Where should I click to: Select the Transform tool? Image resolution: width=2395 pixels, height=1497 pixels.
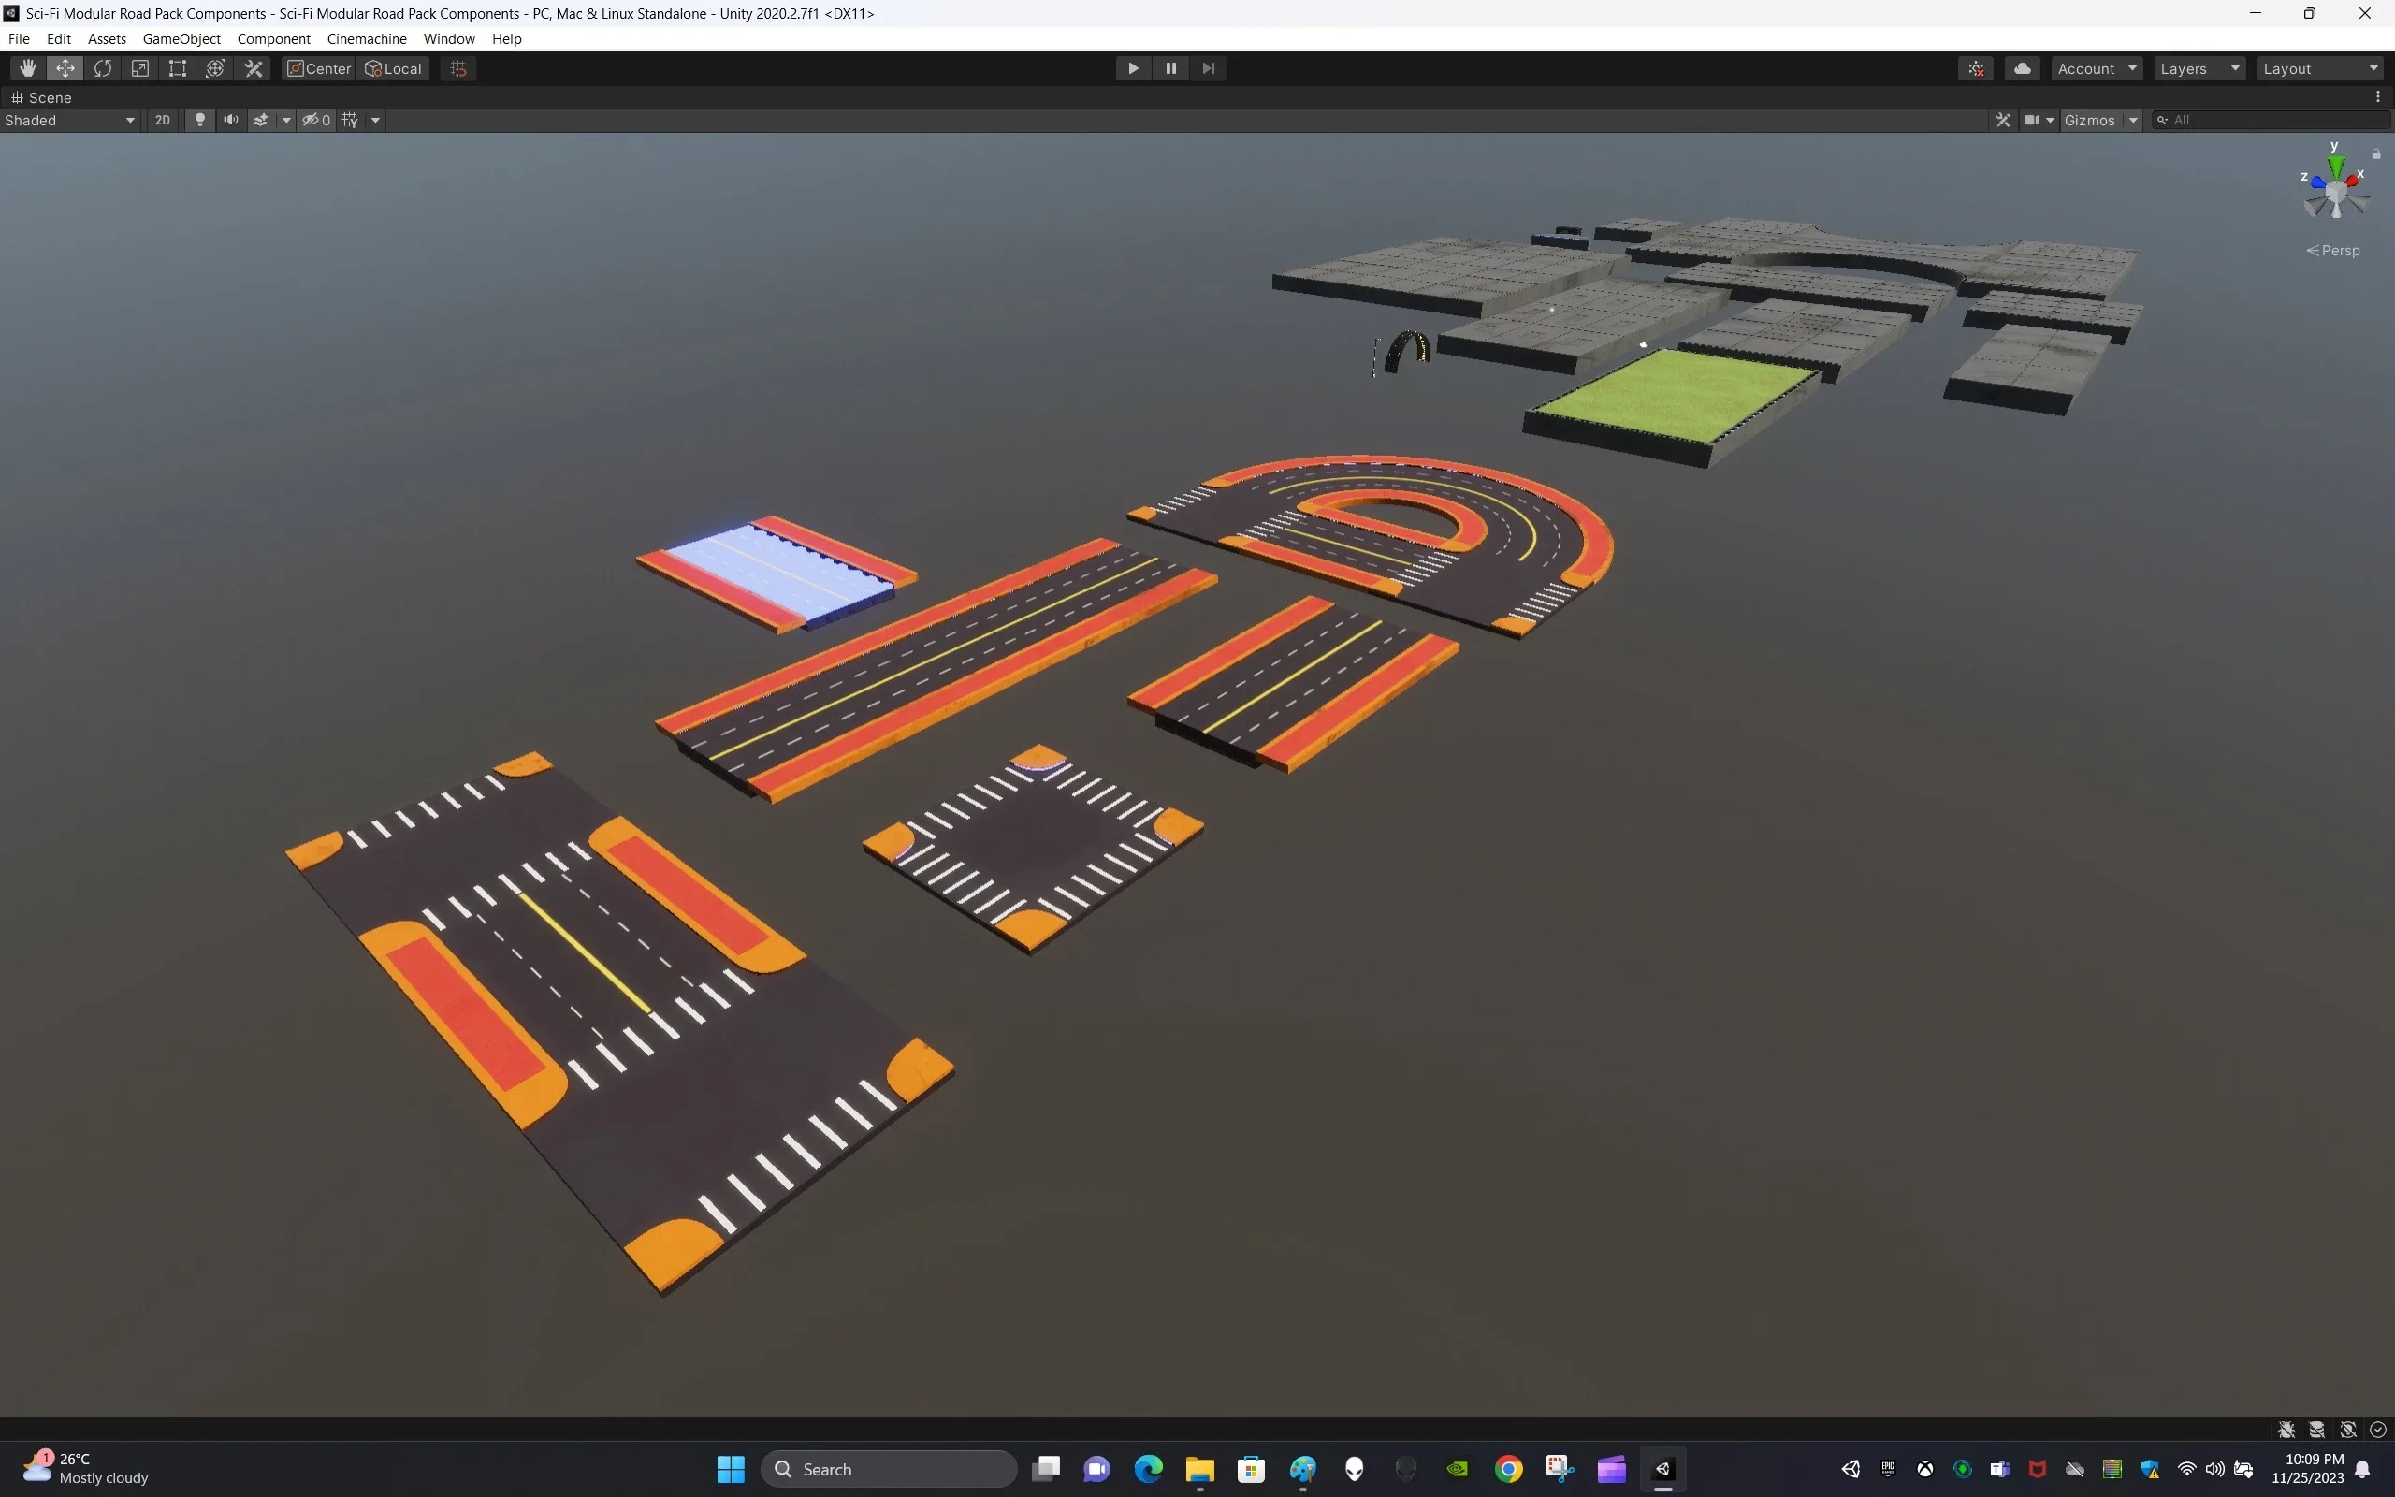[216, 68]
